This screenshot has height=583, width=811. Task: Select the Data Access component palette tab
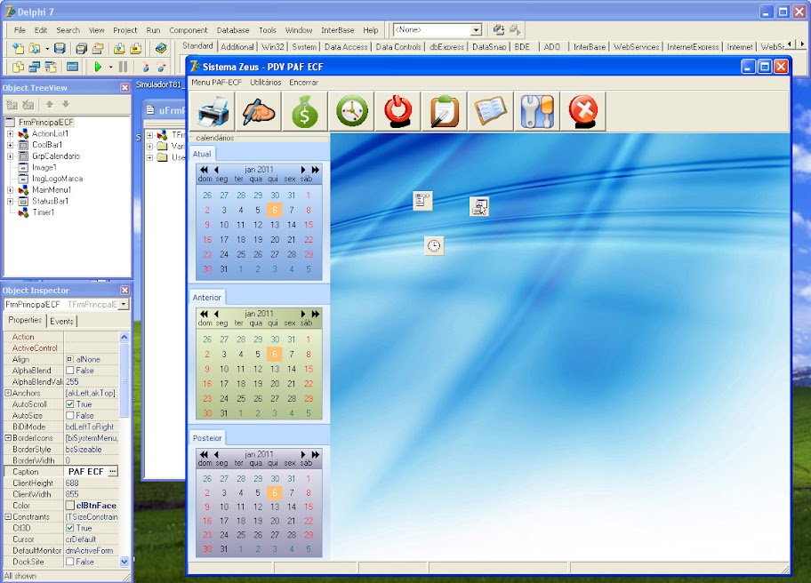[346, 46]
